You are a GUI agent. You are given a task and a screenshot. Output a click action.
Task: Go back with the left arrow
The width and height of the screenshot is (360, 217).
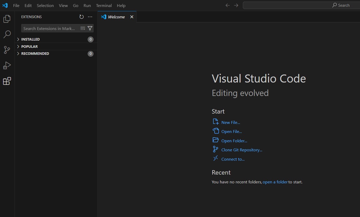[x=228, y=5]
